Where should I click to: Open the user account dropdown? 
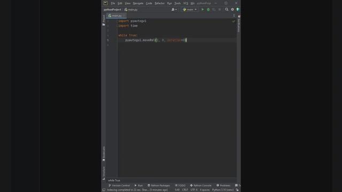click(174, 10)
